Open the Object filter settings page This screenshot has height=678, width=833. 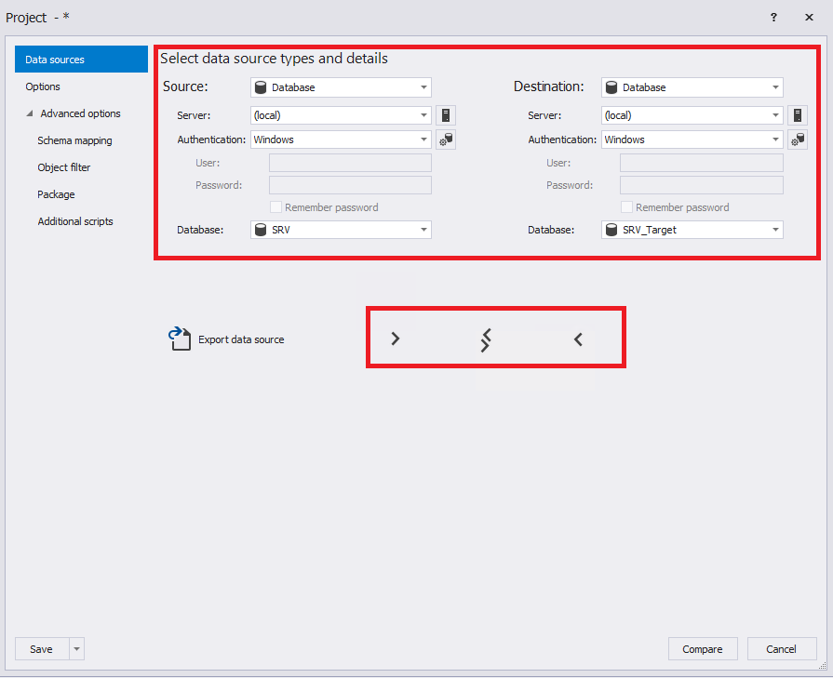click(x=63, y=167)
